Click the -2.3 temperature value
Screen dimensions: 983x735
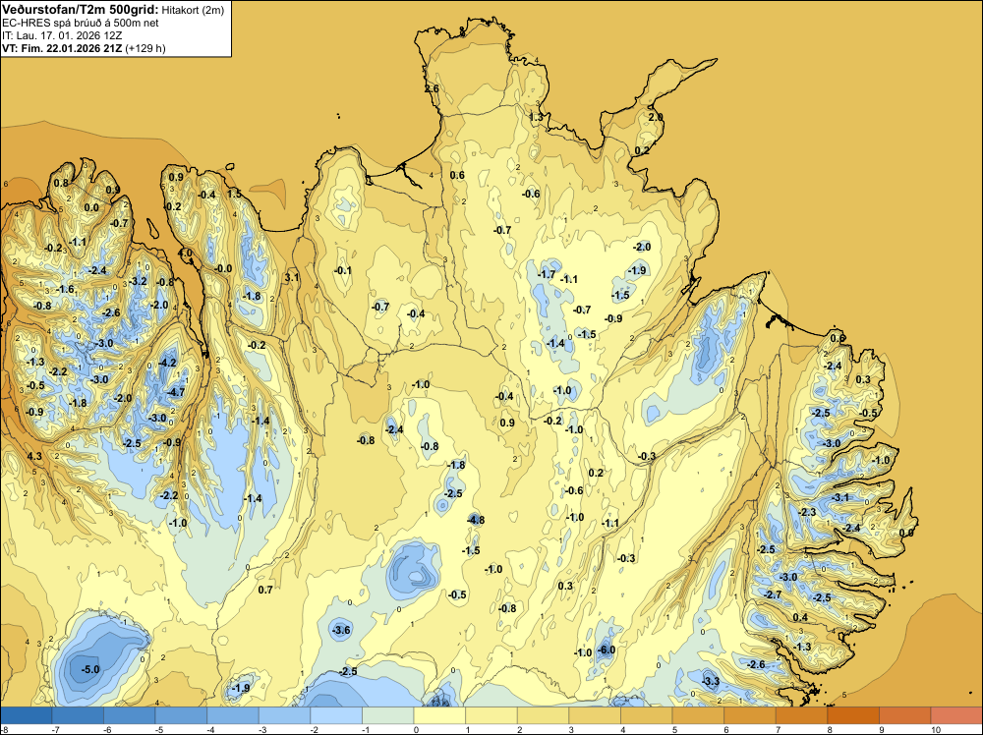(807, 512)
